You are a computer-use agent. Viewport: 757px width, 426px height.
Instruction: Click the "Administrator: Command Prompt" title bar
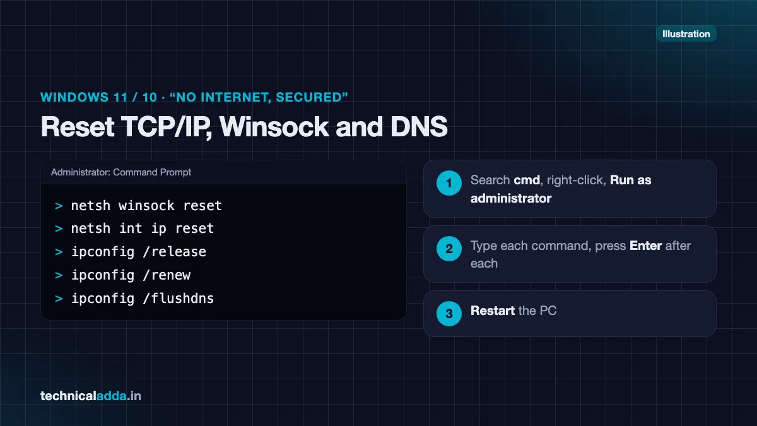pos(223,172)
